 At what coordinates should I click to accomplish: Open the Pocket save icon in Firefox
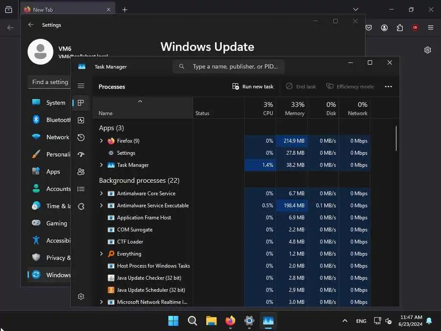pos(369,28)
